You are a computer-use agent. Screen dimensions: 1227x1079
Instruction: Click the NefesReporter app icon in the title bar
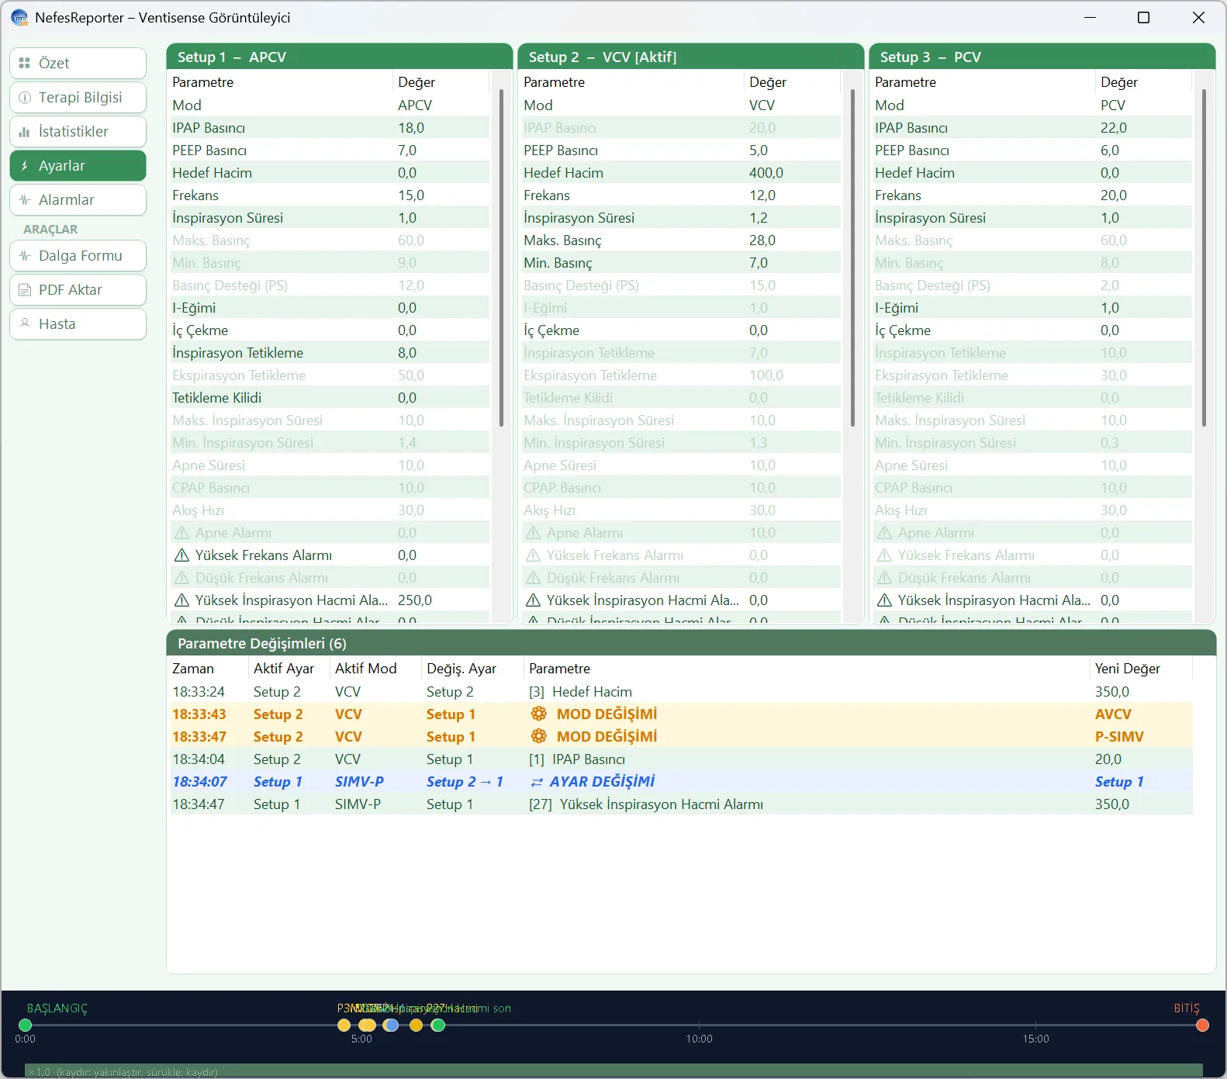pos(19,17)
